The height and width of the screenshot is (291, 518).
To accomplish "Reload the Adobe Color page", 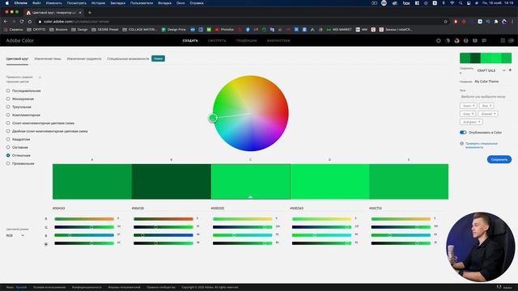I will pyautogui.click(x=22, y=22).
